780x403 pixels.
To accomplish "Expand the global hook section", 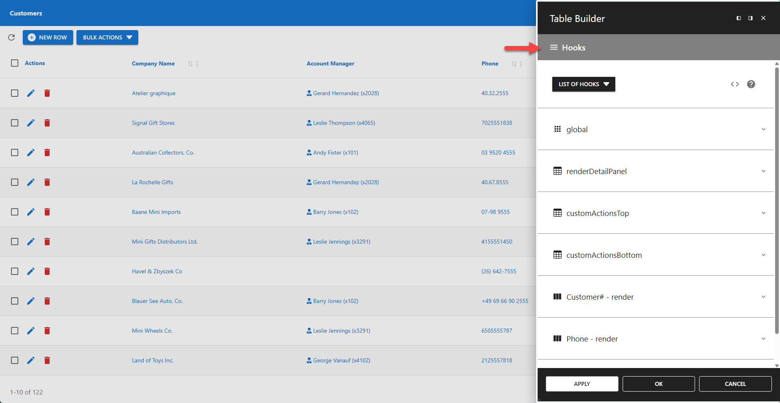I will coord(763,129).
